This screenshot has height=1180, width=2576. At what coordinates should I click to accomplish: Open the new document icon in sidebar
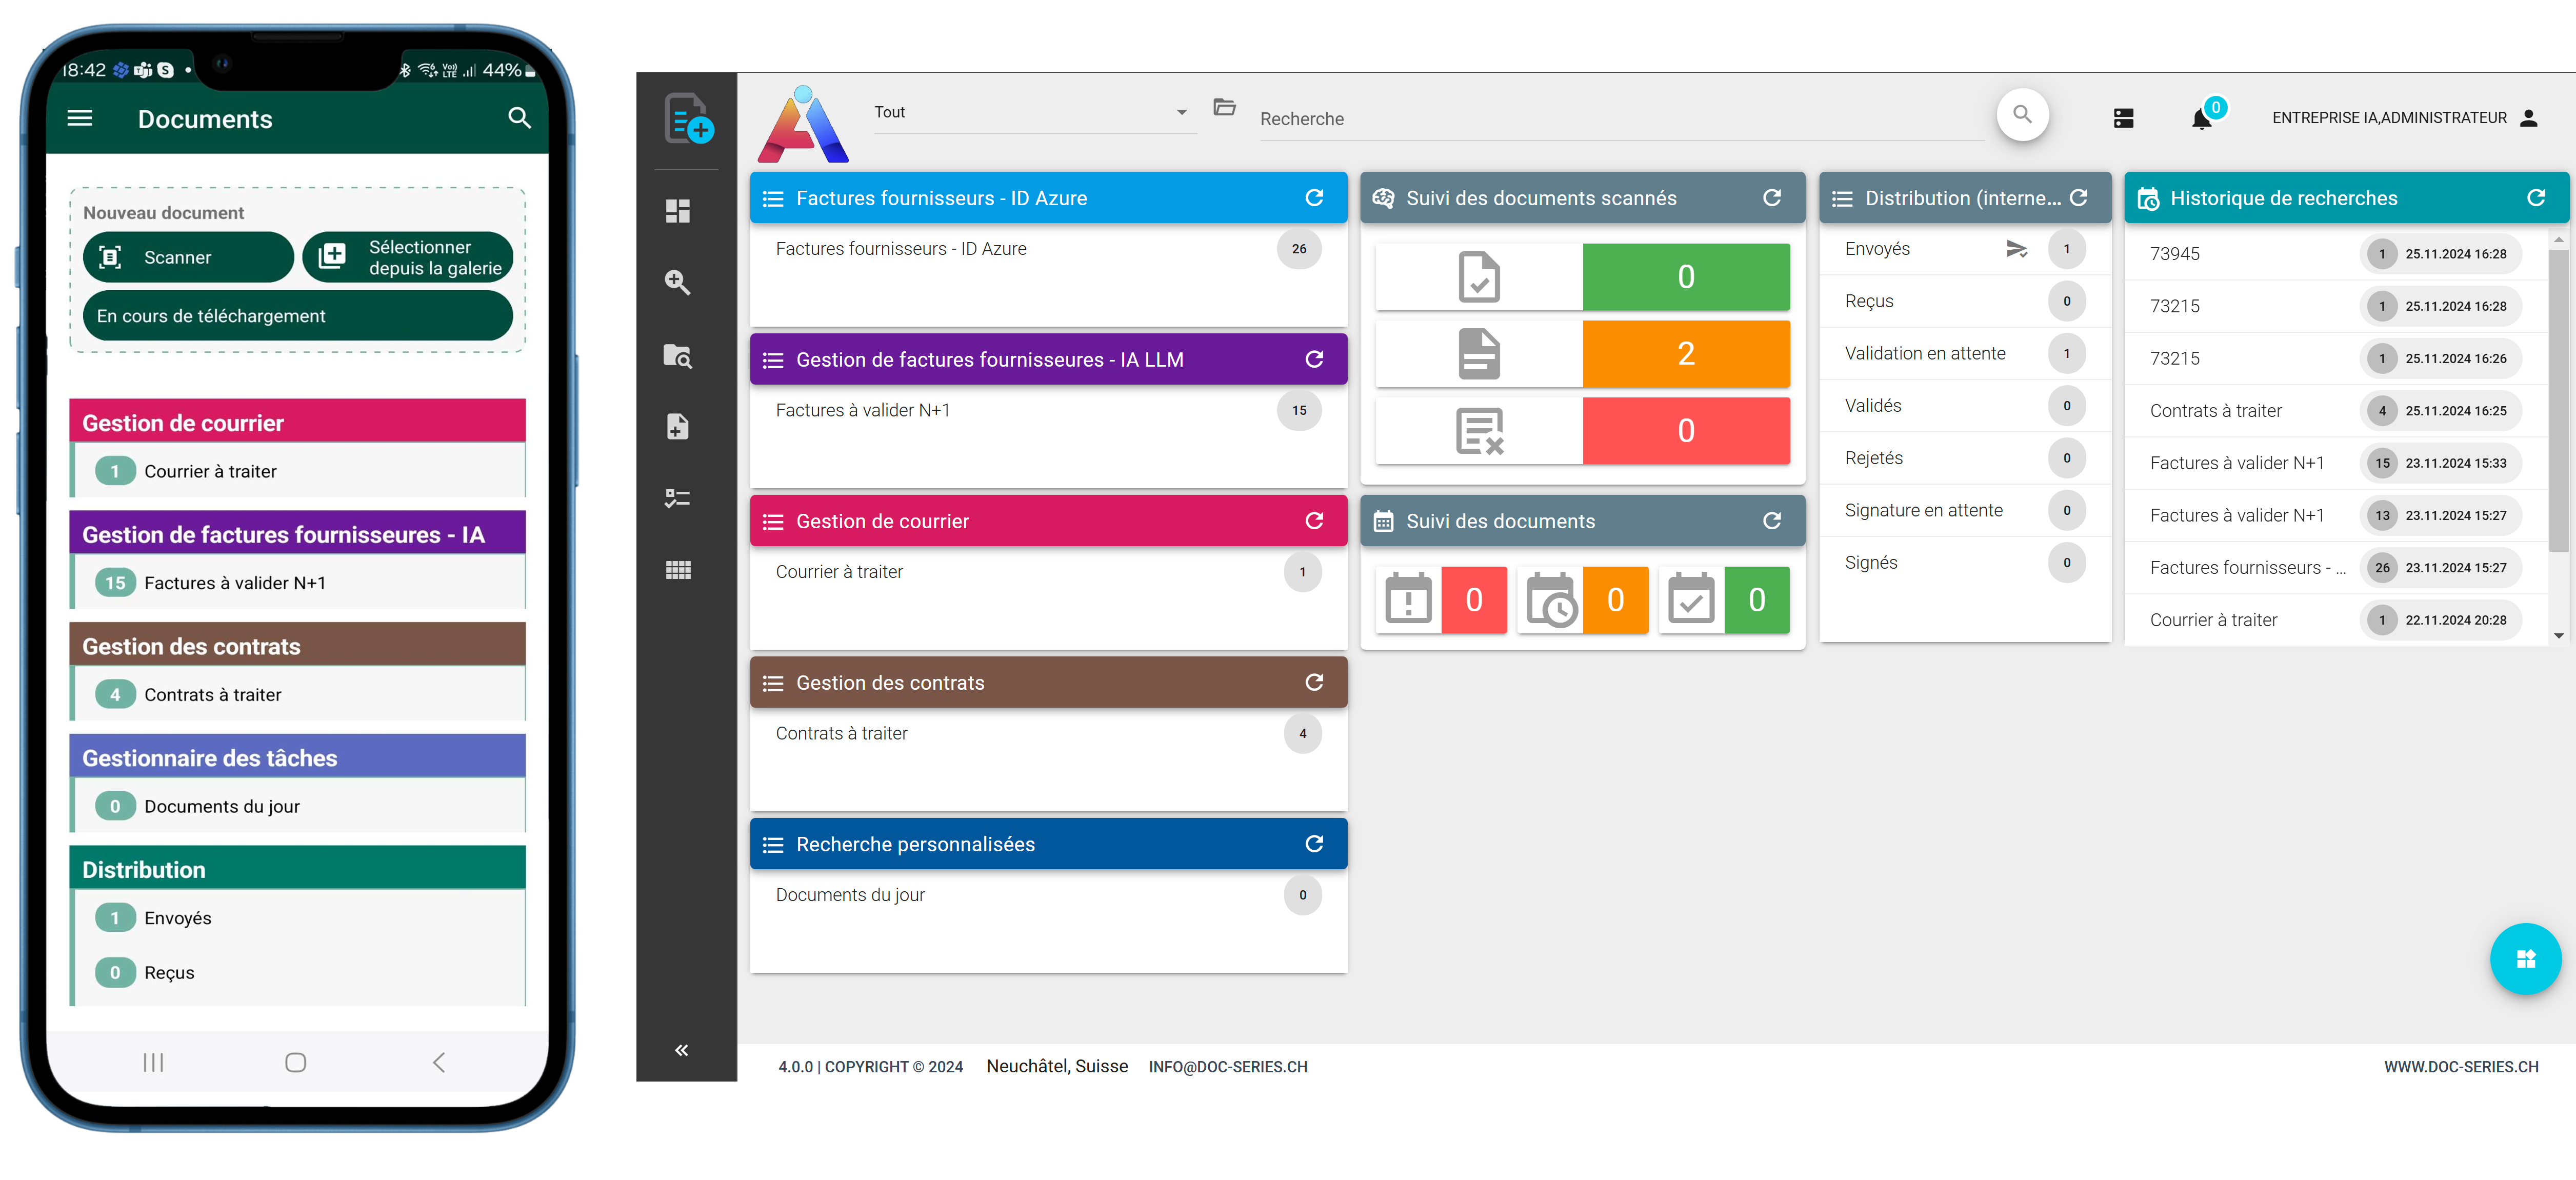point(688,119)
